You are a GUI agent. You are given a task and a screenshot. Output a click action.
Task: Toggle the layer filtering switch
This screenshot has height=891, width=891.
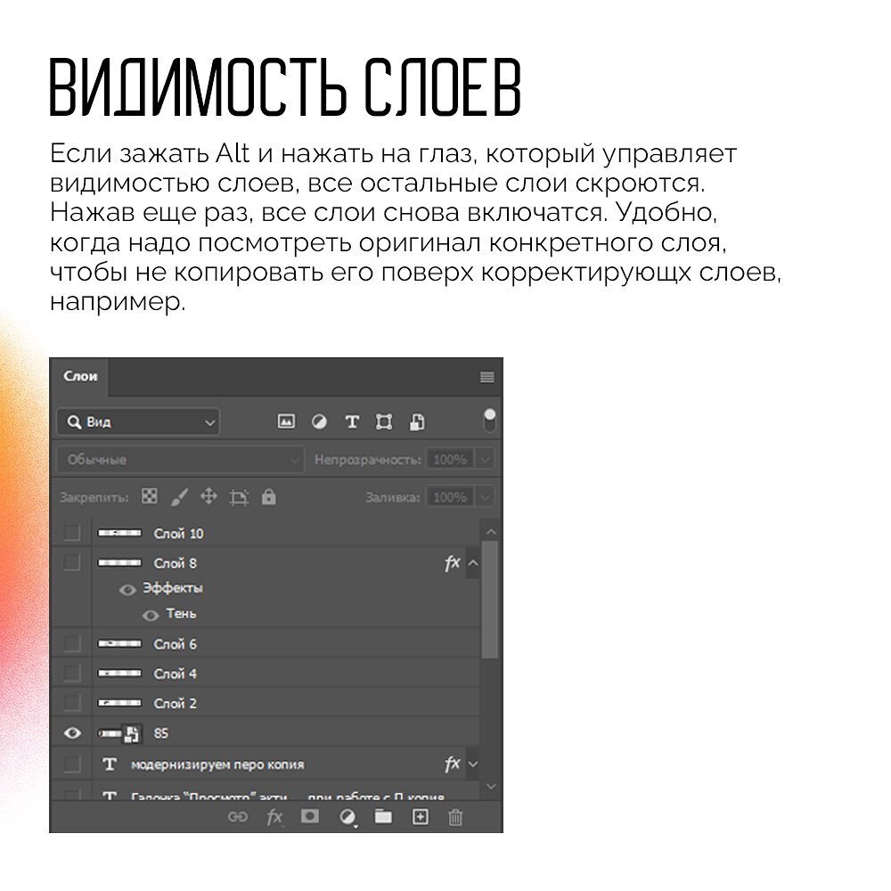click(x=489, y=421)
